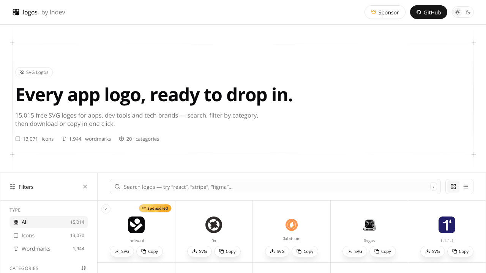Download the 0x SVG
This screenshot has height=273, width=486.
pyautogui.click(x=199, y=251)
